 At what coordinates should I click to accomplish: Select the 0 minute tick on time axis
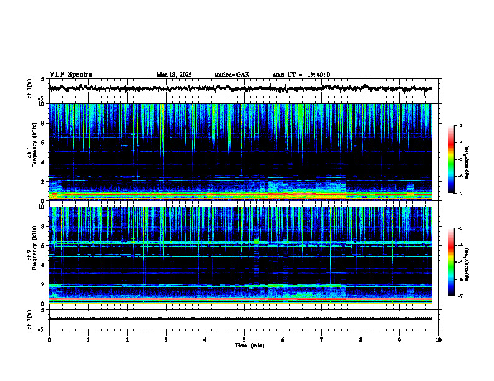coord(49,340)
